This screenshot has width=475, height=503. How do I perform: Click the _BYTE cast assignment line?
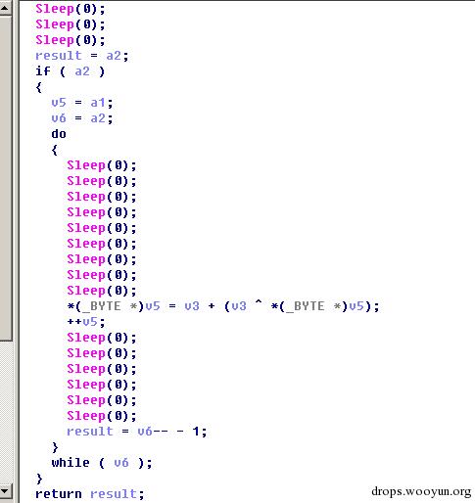(x=223, y=306)
